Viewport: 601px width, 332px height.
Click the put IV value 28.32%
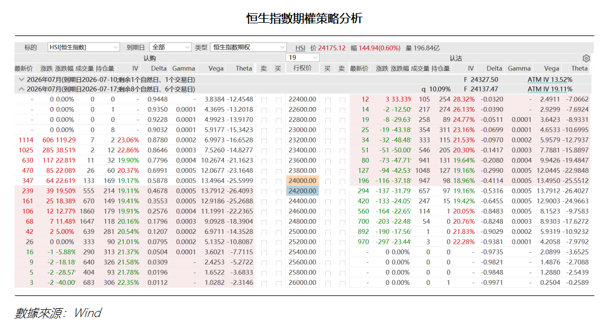(x=464, y=99)
